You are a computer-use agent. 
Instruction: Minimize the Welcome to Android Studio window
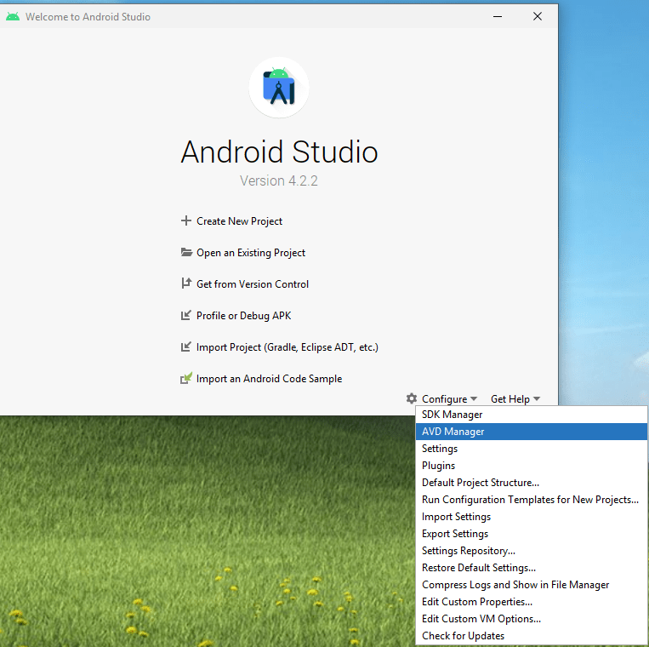pyautogui.click(x=498, y=16)
